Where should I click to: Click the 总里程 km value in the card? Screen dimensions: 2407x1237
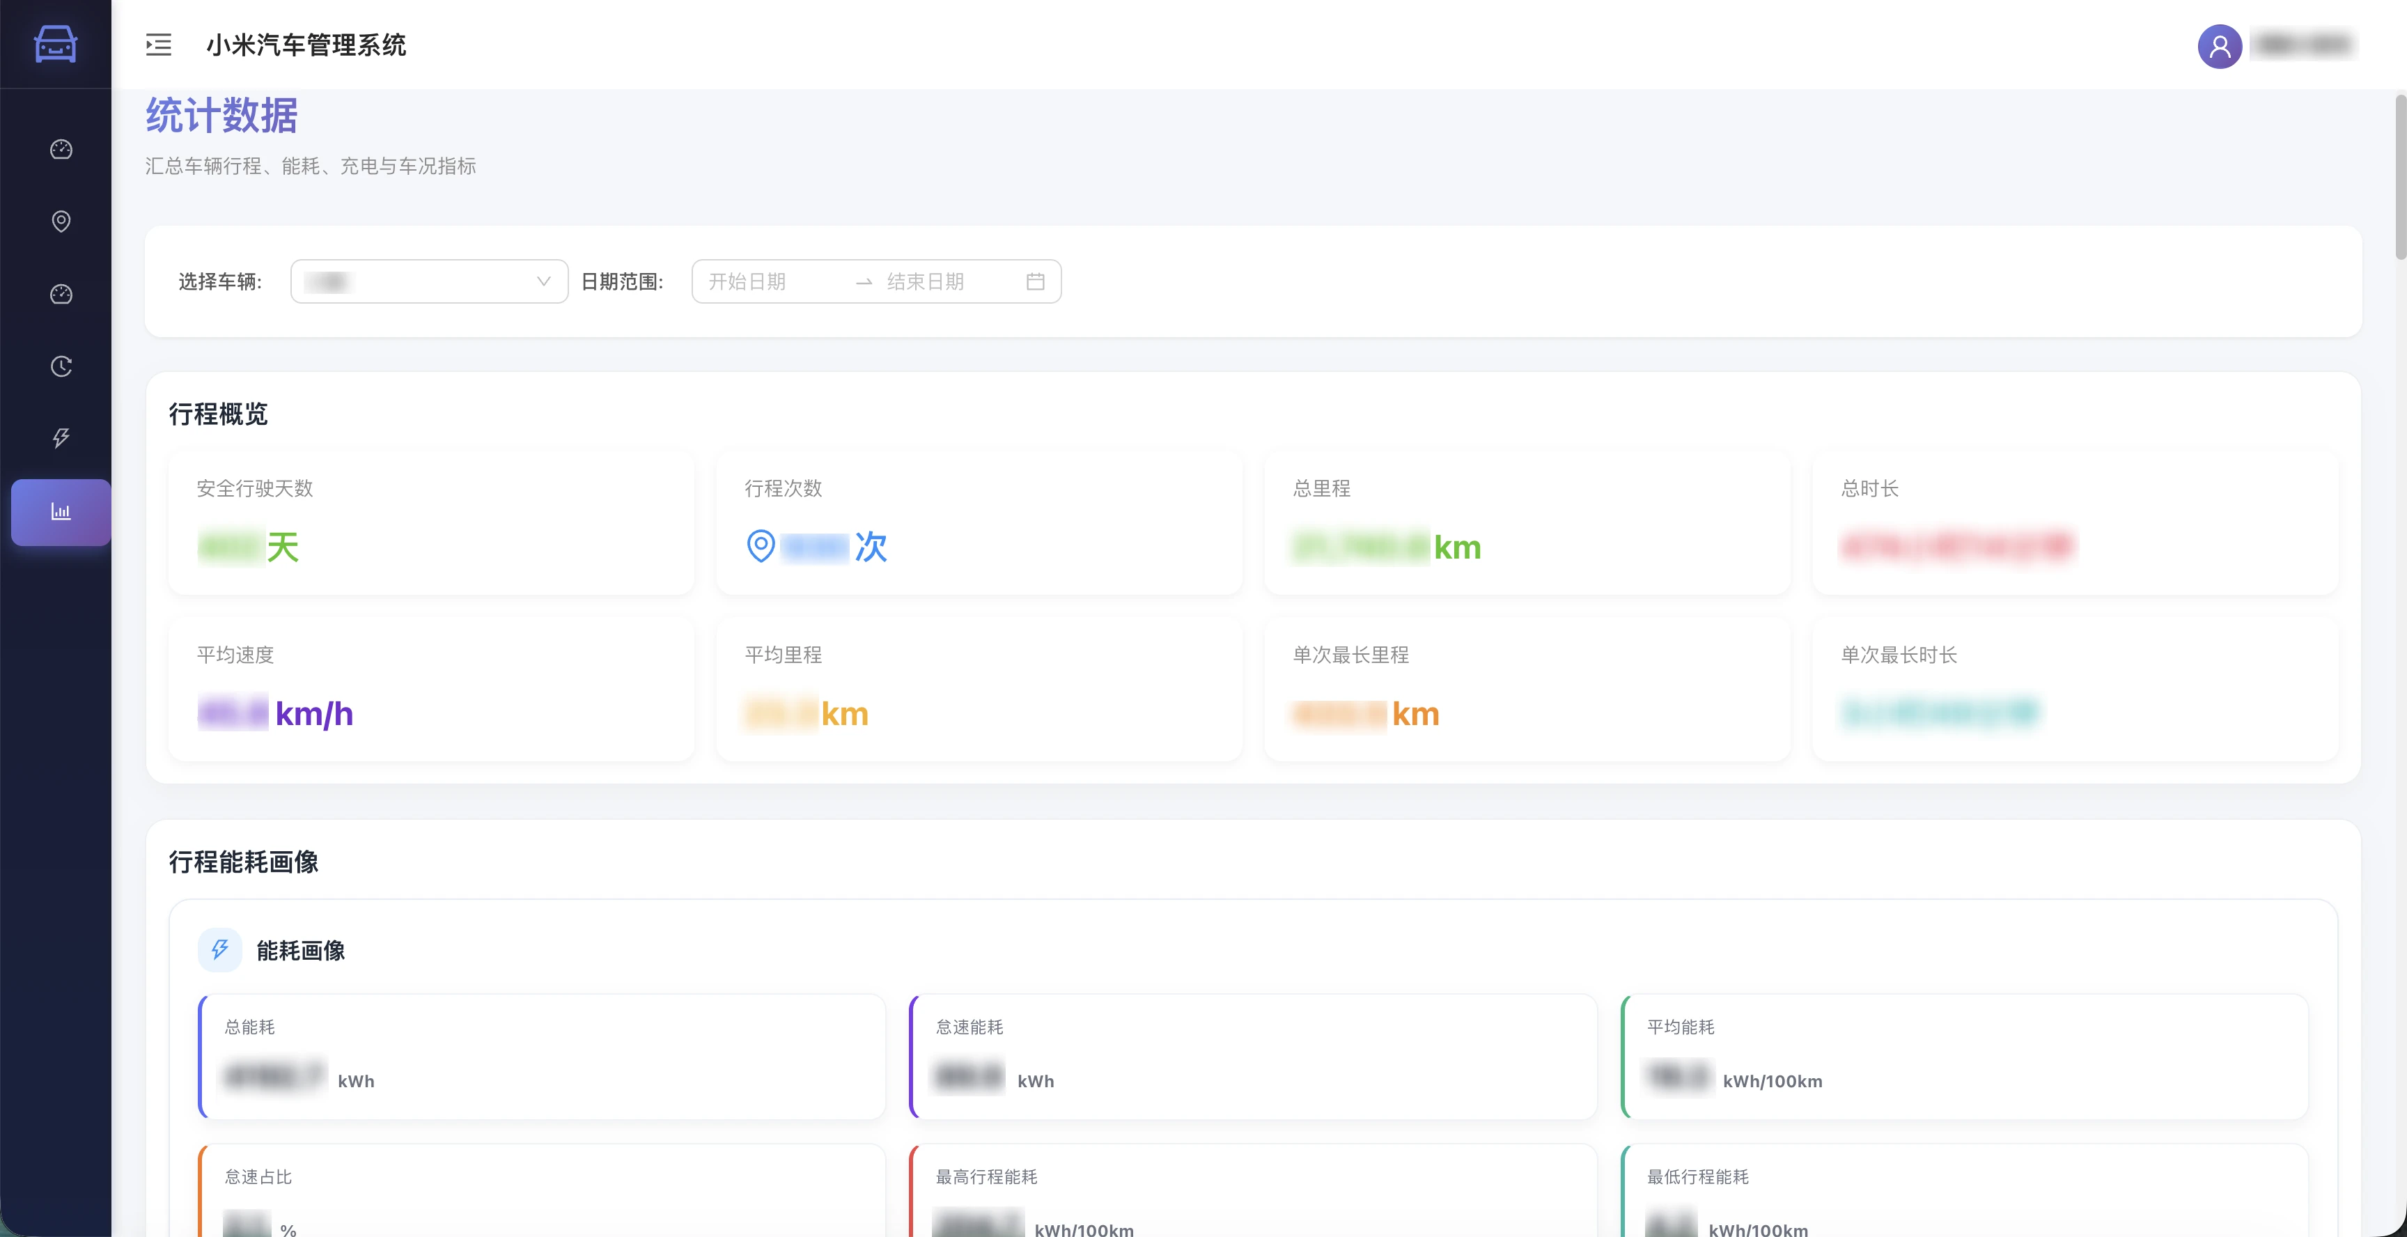tap(1385, 547)
